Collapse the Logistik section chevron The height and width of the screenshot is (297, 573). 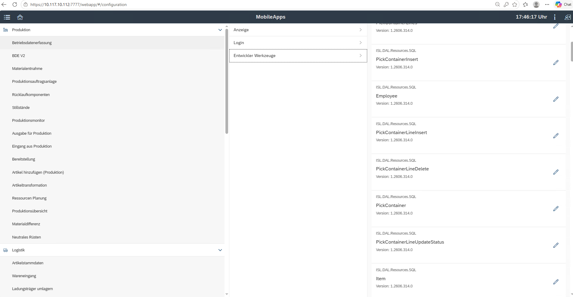pyautogui.click(x=220, y=250)
